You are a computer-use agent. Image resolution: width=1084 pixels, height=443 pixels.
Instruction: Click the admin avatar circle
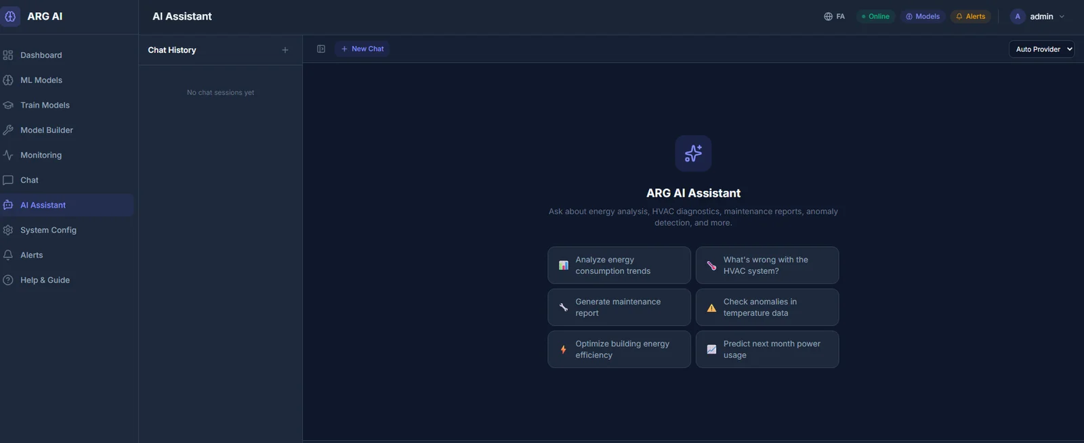[1018, 16]
